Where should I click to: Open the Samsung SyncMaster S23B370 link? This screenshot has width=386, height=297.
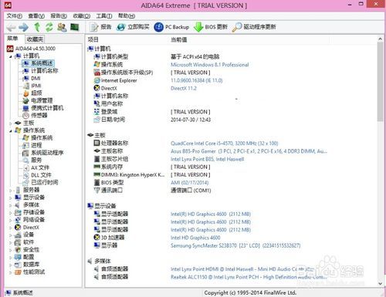tap(235, 245)
